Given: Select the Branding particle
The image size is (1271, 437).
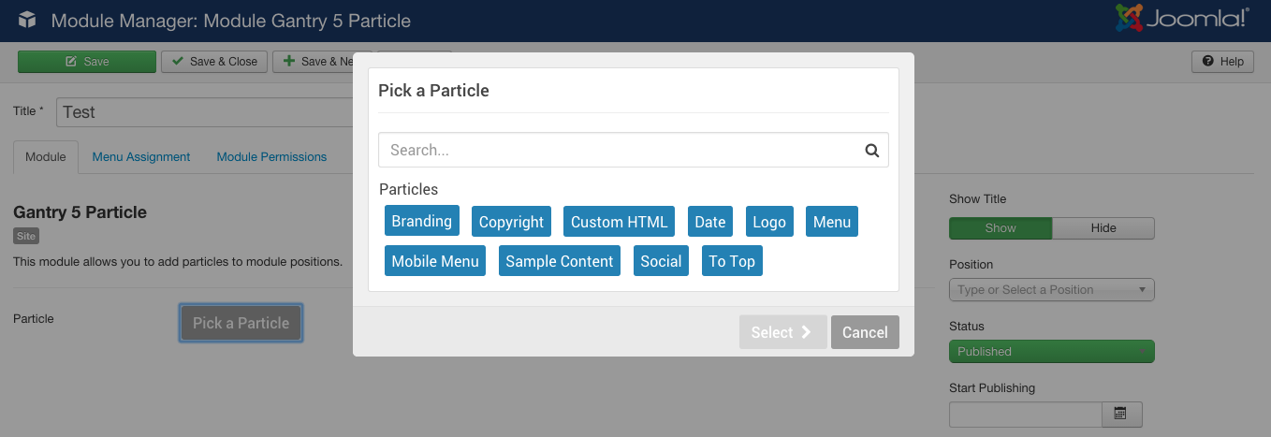Looking at the screenshot, I should 422,221.
